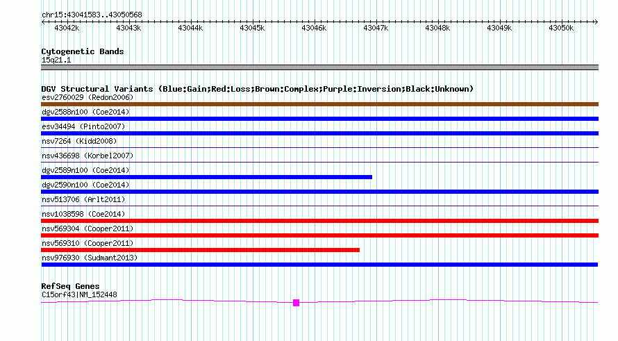618x341 pixels.
Task: Click the 43043k ruler tick label
Action: (128, 28)
